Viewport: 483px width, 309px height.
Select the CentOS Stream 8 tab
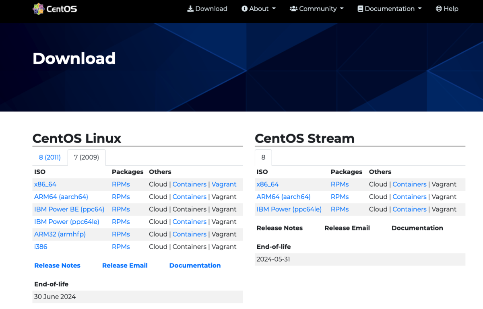(263, 157)
